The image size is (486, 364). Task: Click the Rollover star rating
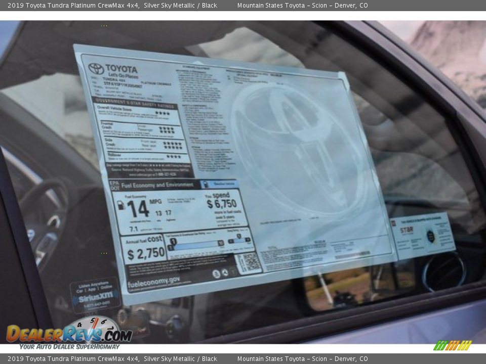[x=173, y=157]
